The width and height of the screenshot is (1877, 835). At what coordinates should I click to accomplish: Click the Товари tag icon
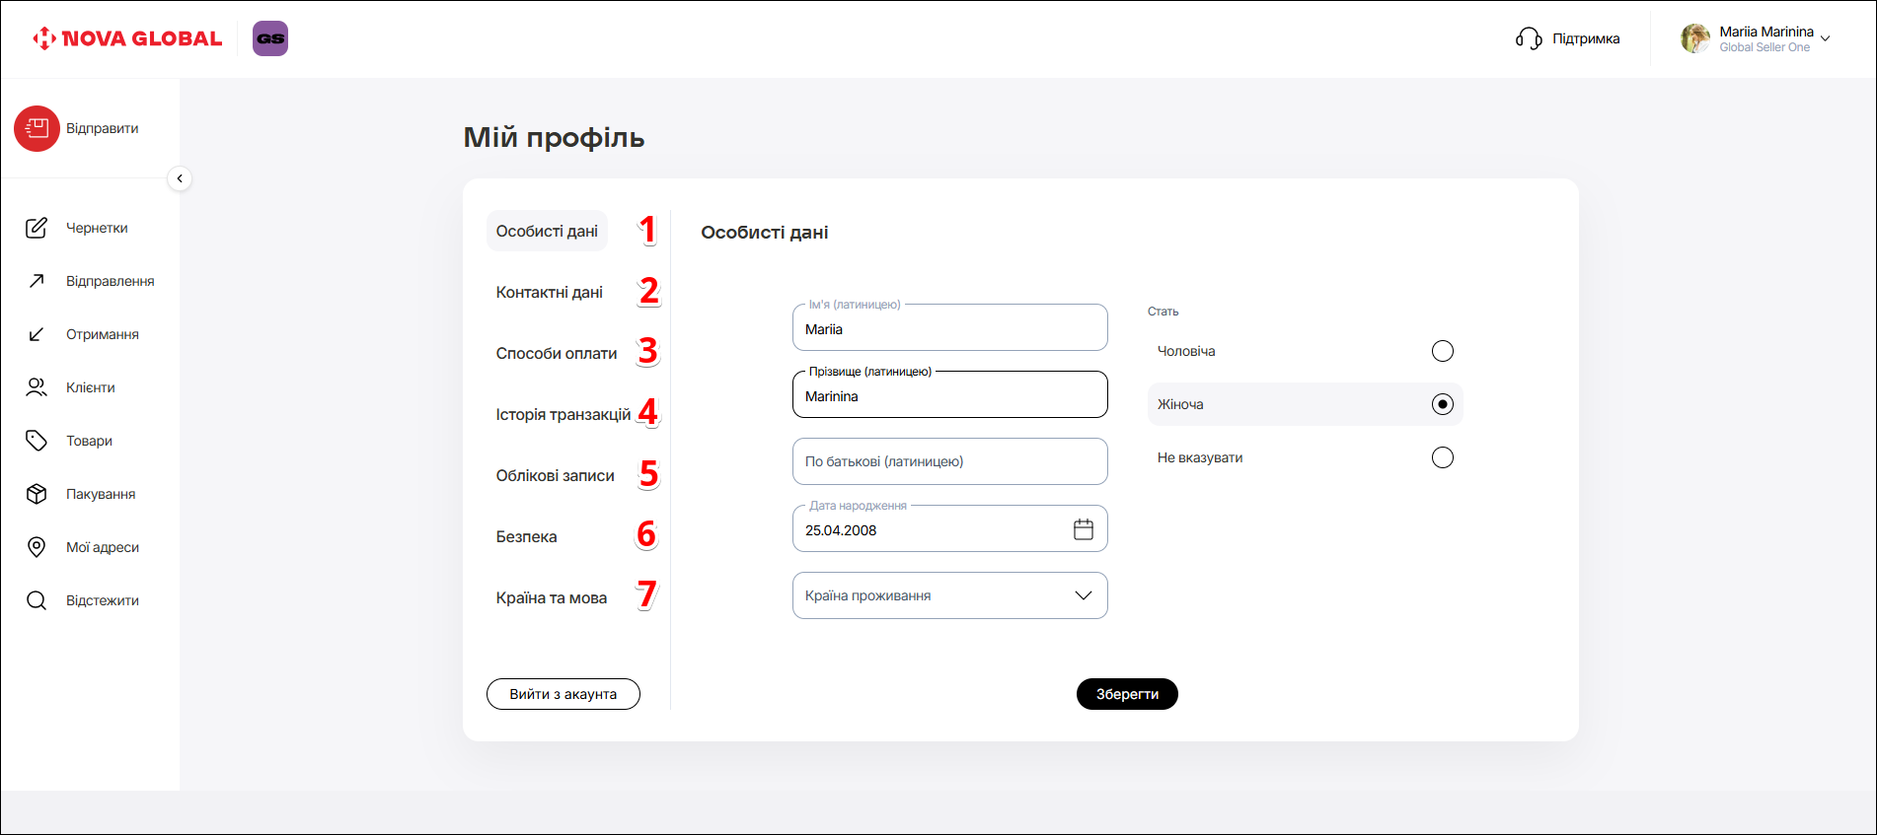37,441
